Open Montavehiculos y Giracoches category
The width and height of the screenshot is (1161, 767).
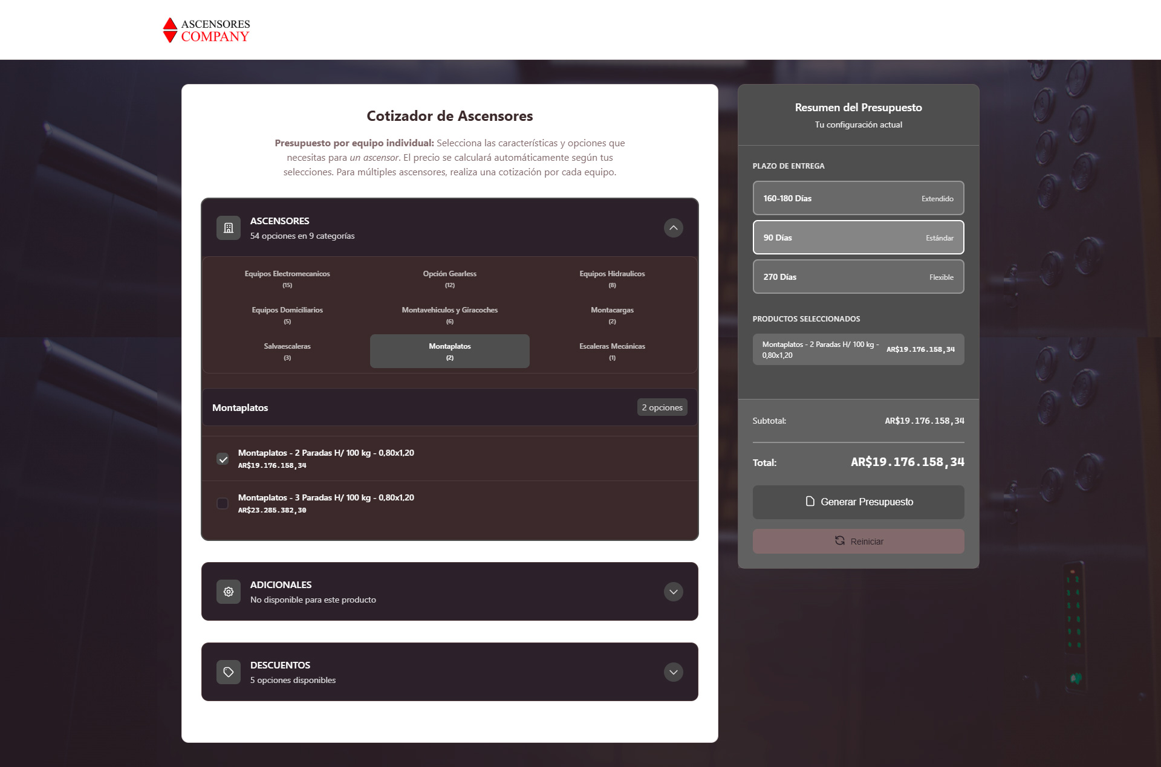(x=449, y=315)
